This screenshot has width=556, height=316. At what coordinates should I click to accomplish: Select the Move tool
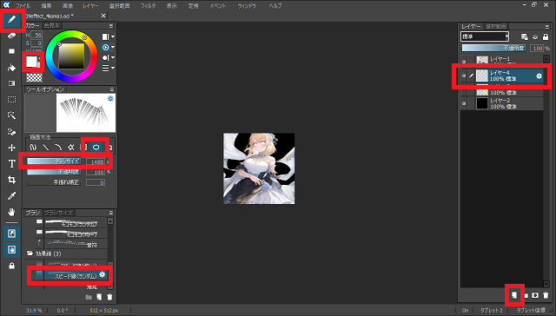point(11,148)
